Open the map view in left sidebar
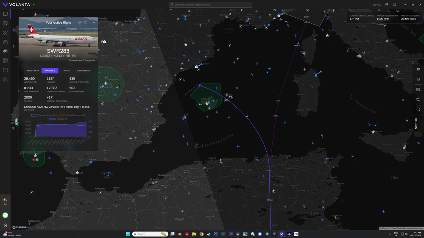 coord(6,14)
